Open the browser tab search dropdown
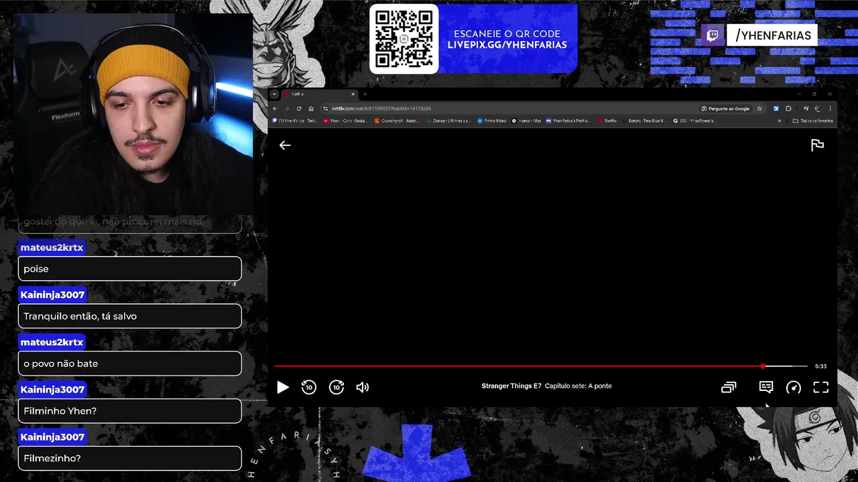Screen dimensions: 858x482 (274, 94)
